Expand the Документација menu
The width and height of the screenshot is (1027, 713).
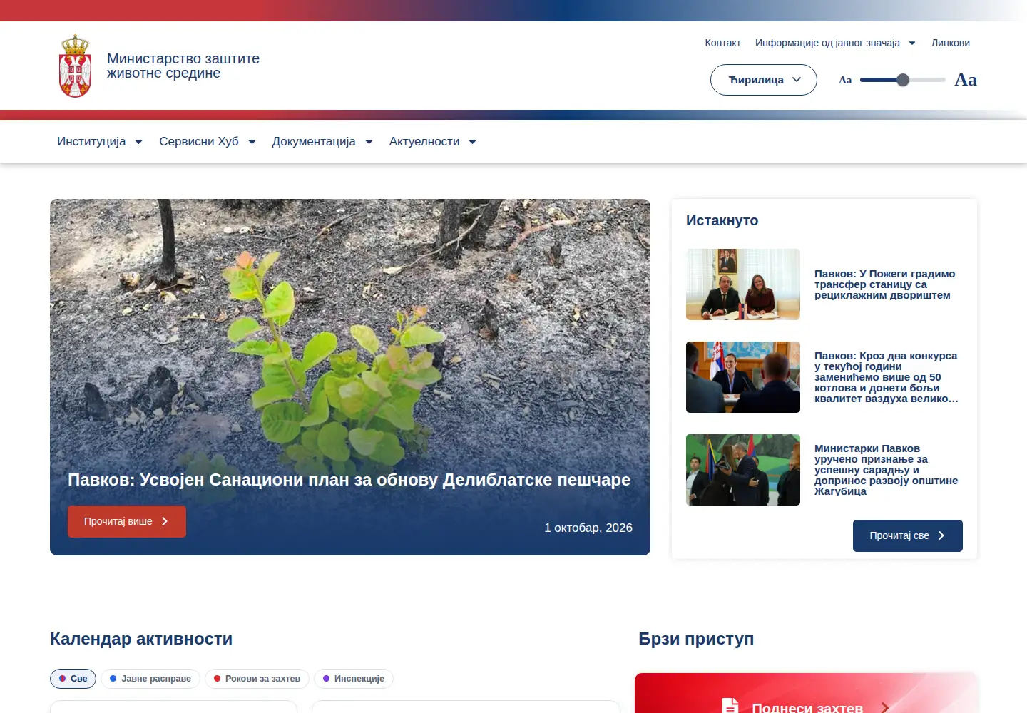(322, 142)
